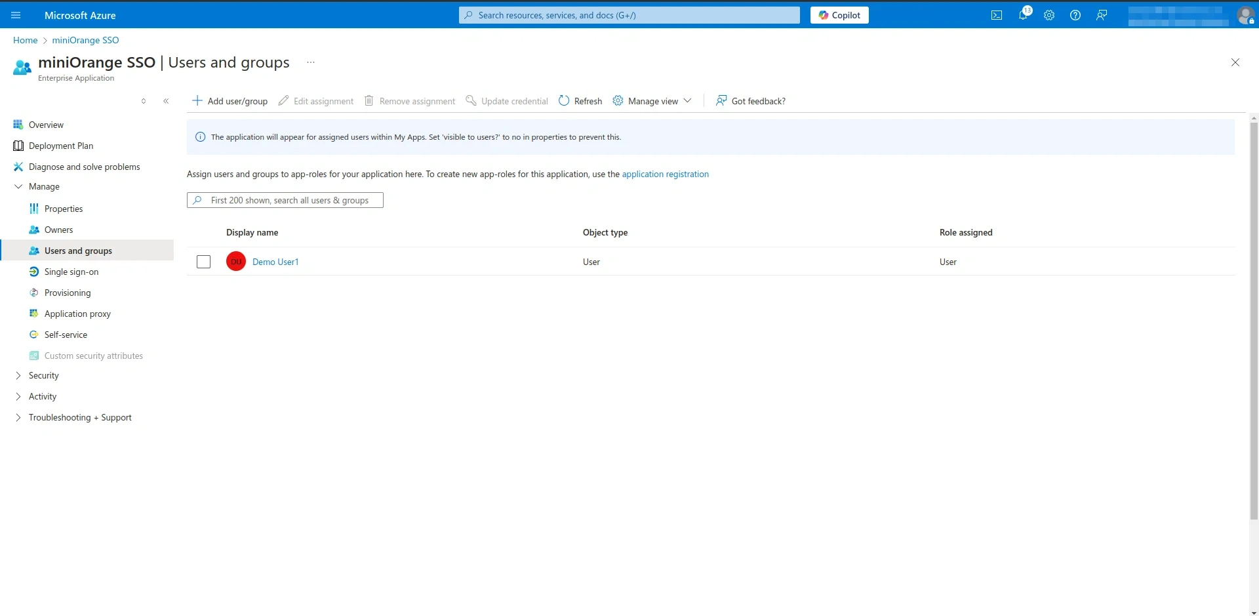
Task: Select Single sign-on in the sidebar
Action: point(71,271)
